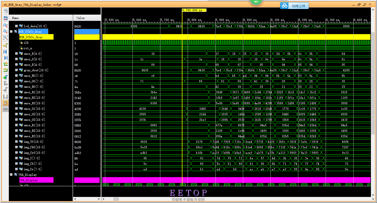Click the save waveform configuration icon
This screenshot has height=203, width=377.
5,18
